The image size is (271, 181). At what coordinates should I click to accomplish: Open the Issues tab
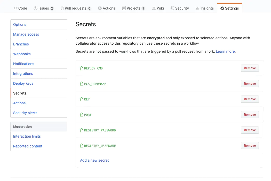pos(44,8)
